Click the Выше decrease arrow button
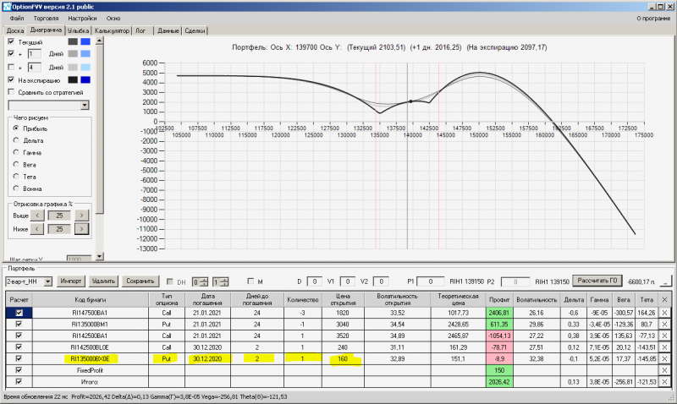677x404 pixels. tap(37, 216)
